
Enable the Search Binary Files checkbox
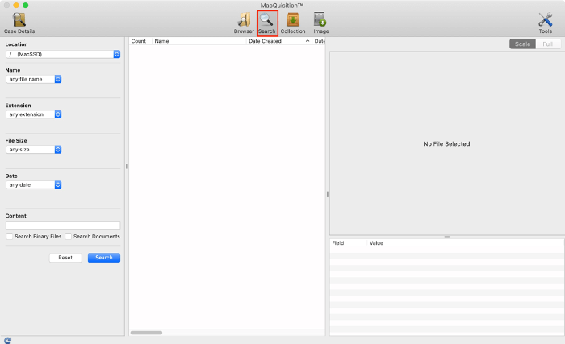(x=10, y=237)
